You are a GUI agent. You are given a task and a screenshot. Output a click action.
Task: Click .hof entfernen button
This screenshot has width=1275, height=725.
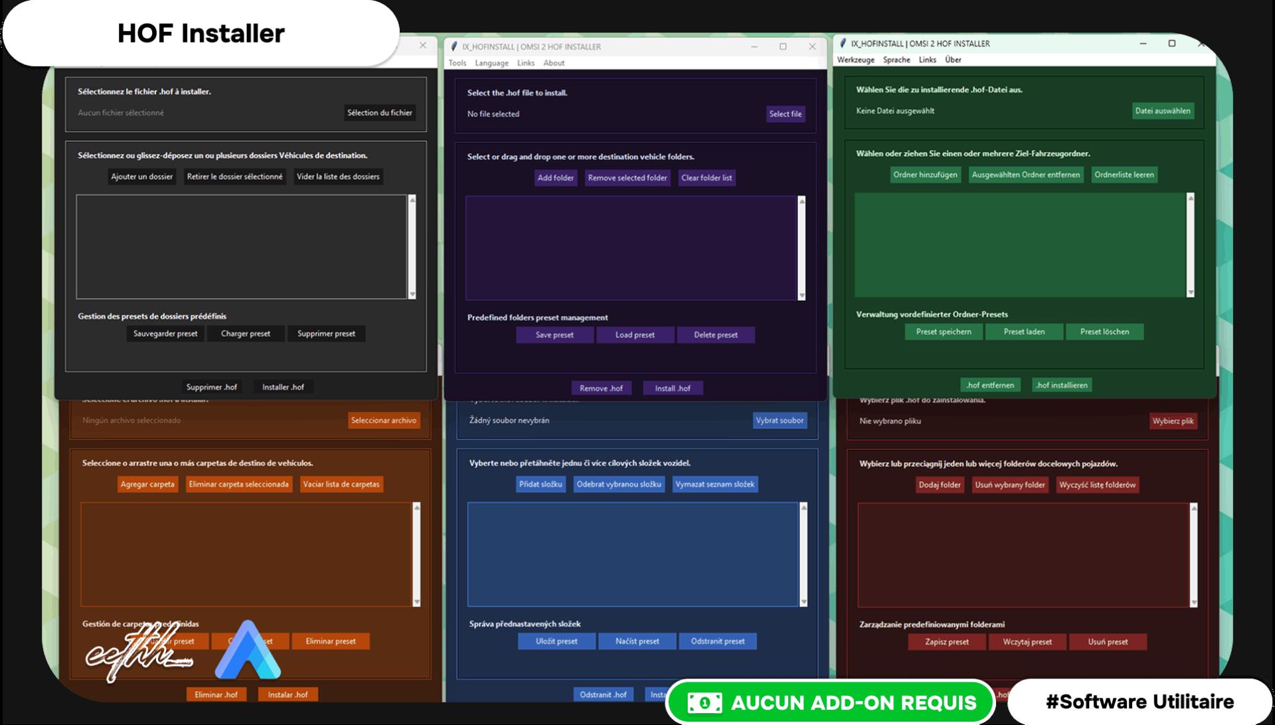pos(989,385)
